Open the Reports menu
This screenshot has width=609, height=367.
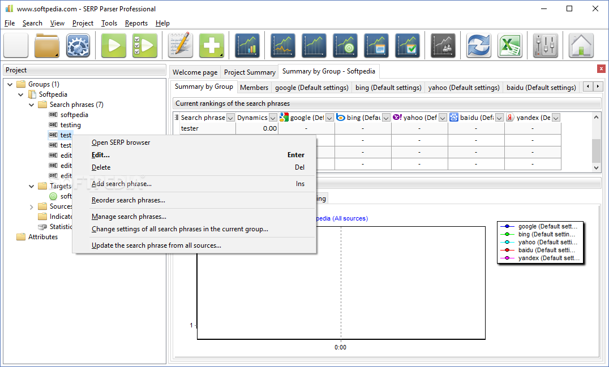tap(136, 23)
